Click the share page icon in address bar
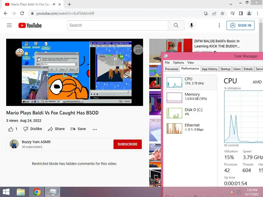 click(214, 13)
